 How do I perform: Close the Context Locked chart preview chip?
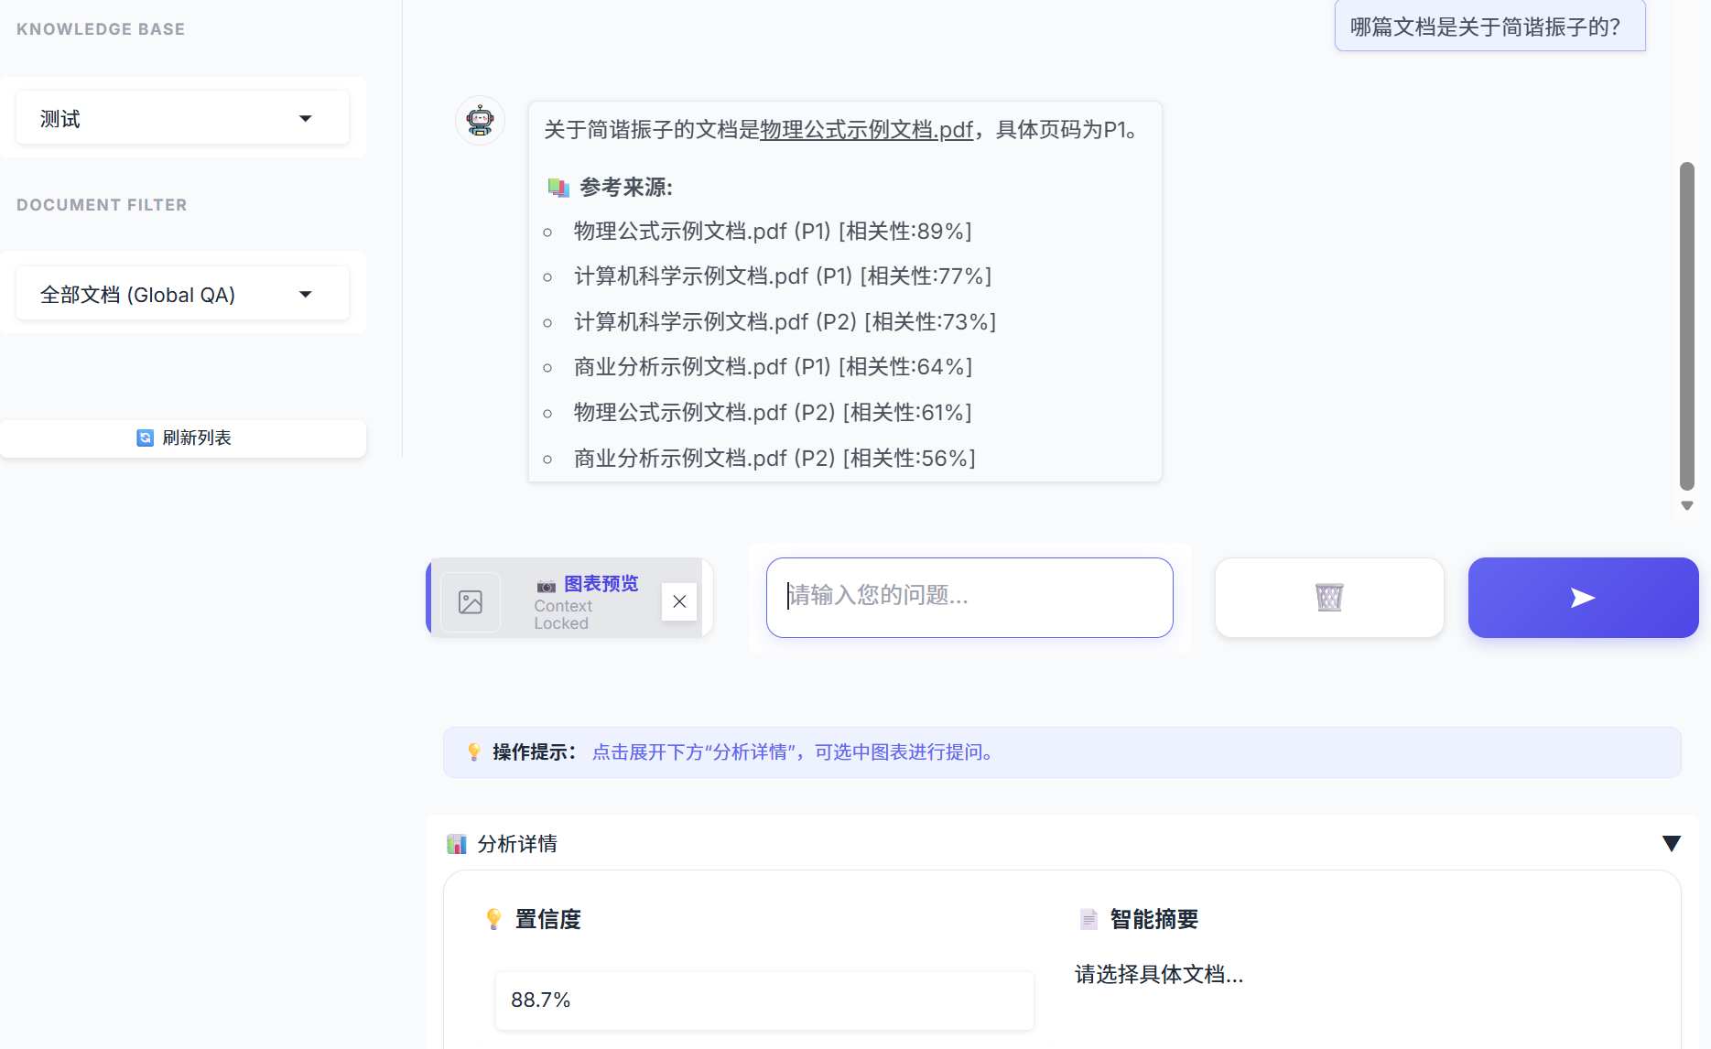point(679,601)
